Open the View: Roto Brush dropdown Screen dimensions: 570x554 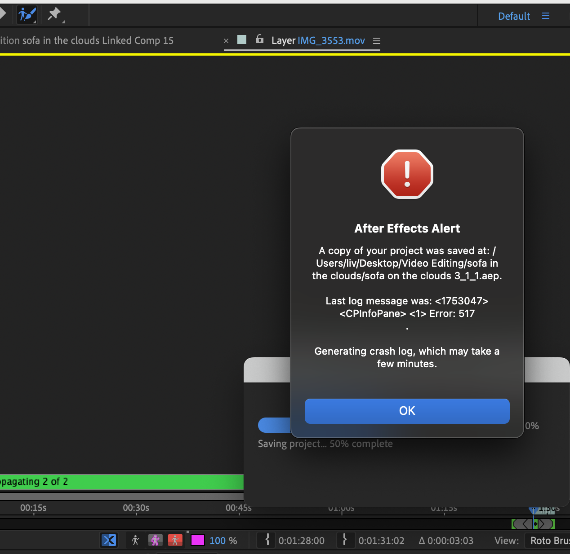550,540
